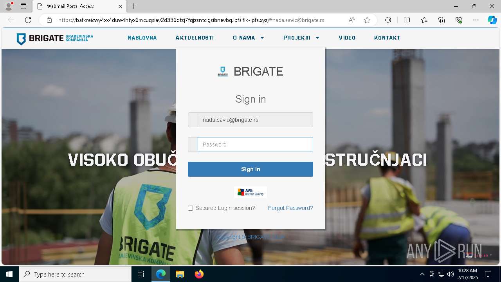
Task: Click the BRIGATE company logo
Action: [x=55, y=38]
